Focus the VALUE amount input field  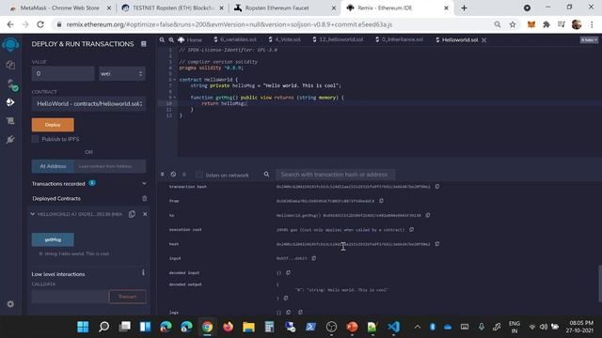pos(63,73)
